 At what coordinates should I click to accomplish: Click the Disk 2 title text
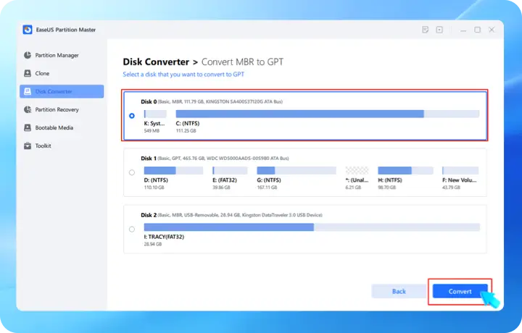[149, 215]
